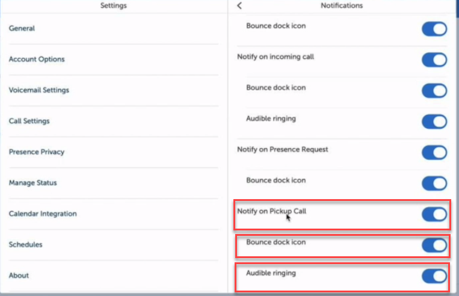
Task: Switch off the topmost Bounce dock icon
Action: [x=434, y=29]
